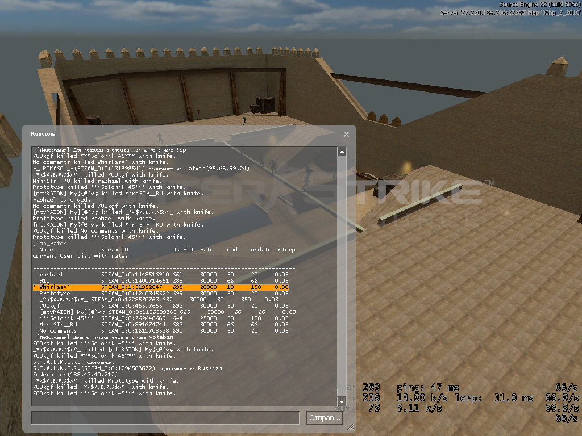Viewport: 582px width, 436px height.
Task: Click the 'Steam ID' column header
Action: pyautogui.click(x=115, y=250)
